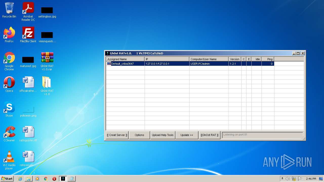Open Action Center flag icon

300,179
